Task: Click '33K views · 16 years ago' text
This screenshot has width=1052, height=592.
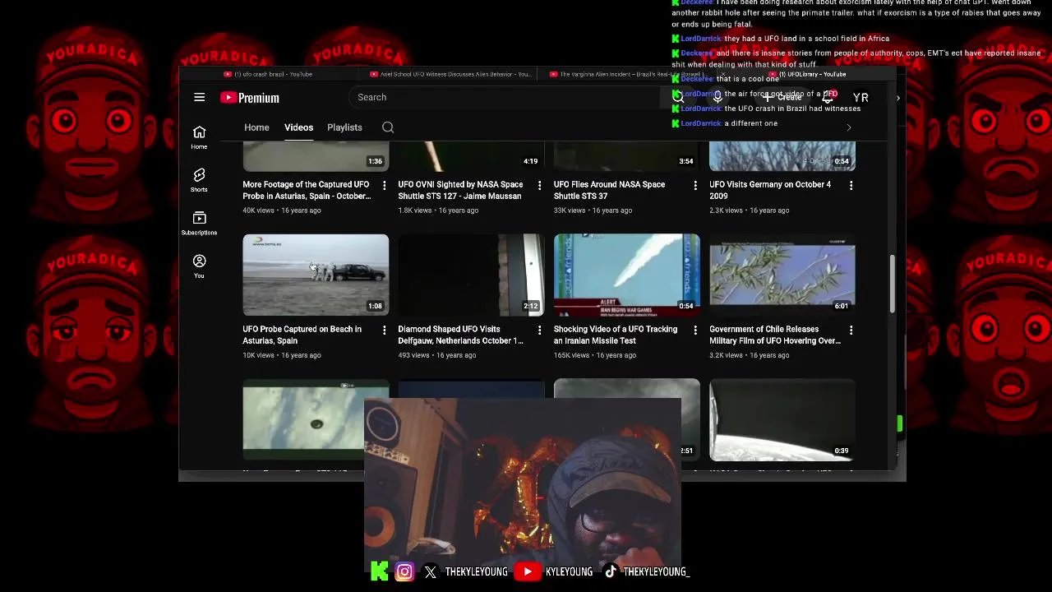Action: [593, 210]
